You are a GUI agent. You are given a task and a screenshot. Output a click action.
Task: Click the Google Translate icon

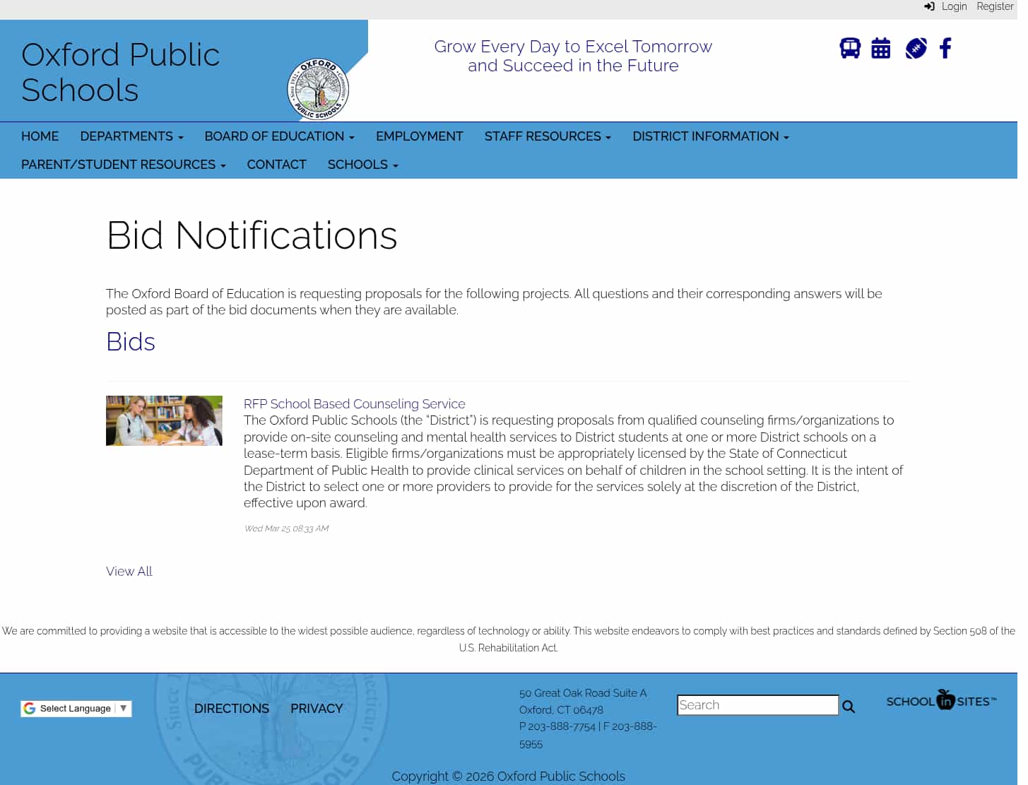pos(30,708)
